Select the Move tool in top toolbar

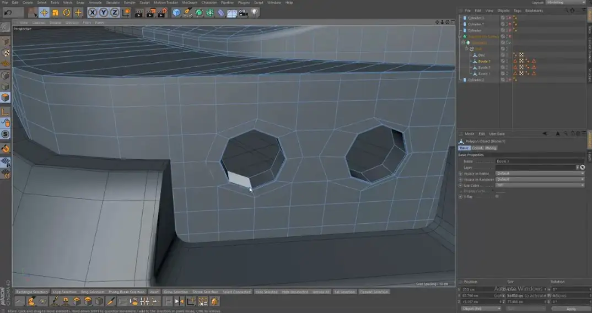click(44, 13)
